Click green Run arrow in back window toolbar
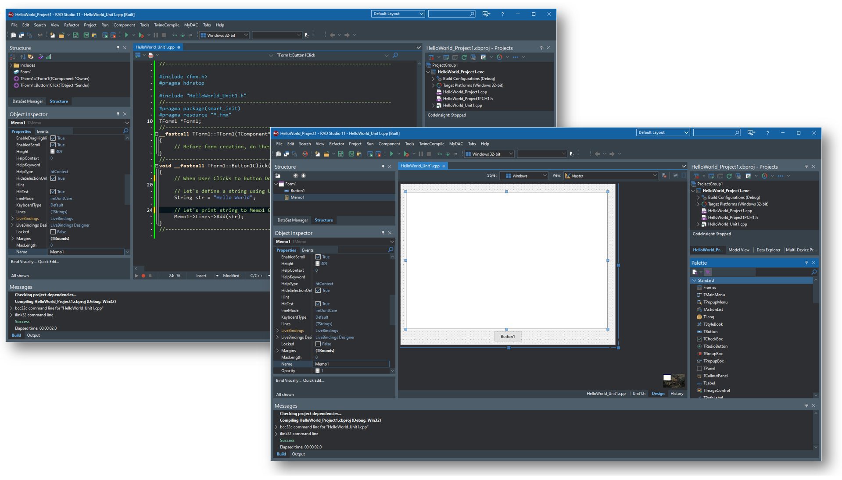Screen dimensions: 842x480 pyautogui.click(x=126, y=35)
